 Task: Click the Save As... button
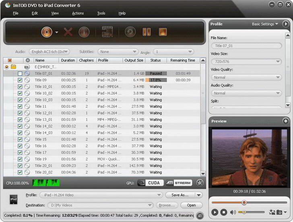coord(180,195)
